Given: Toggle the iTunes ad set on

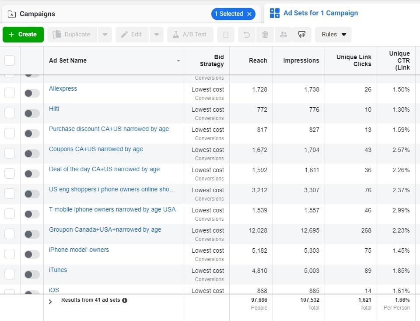Looking at the screenshot, I should [32, 274].
